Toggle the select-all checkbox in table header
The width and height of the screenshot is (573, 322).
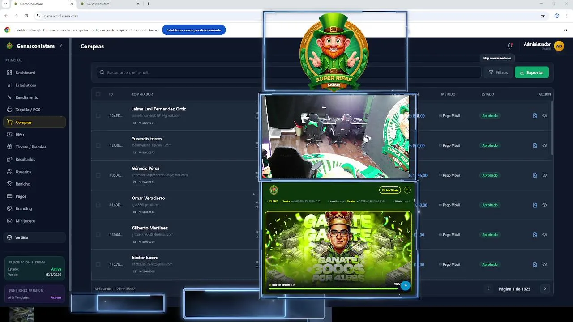pyautogui.click(x=98, y=94)
